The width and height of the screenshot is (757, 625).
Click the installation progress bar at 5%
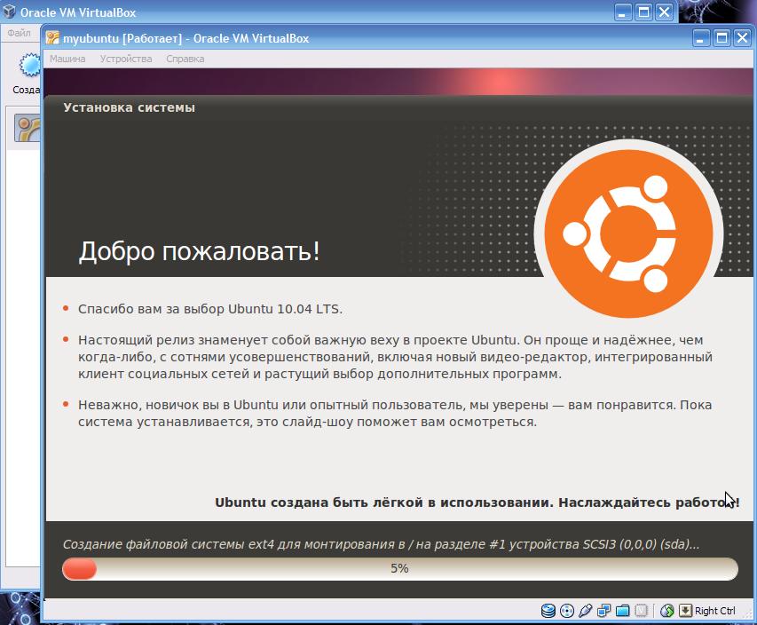tap(400, 568)
